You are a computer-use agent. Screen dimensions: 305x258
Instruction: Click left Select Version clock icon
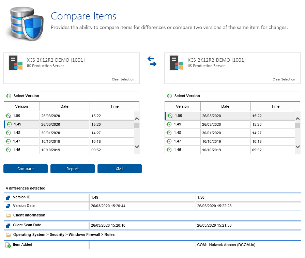9,96
